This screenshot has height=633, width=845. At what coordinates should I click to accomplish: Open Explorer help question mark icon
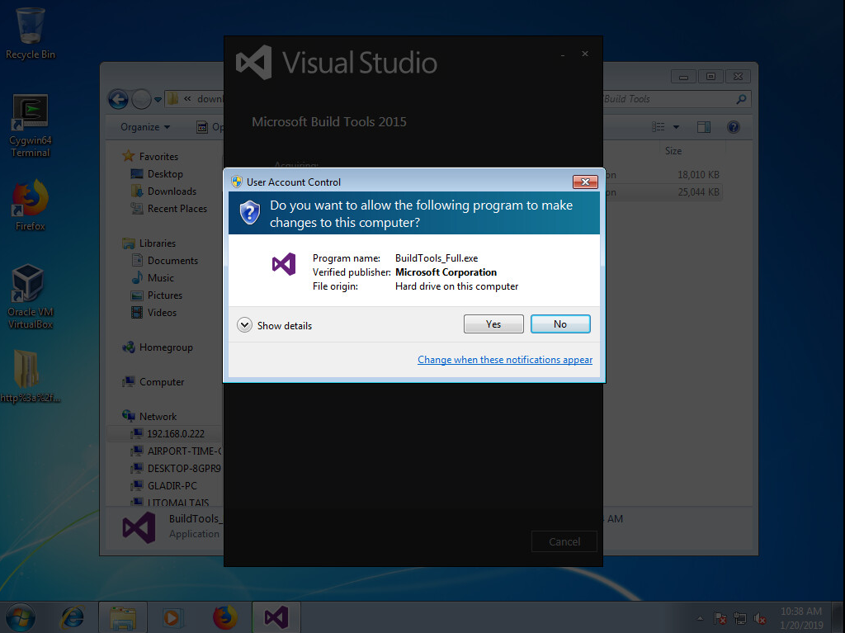tap(733, 127)
